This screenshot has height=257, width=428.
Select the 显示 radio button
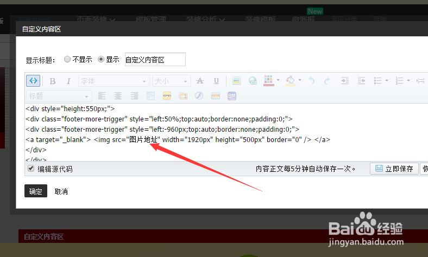[x=101, y=59]
